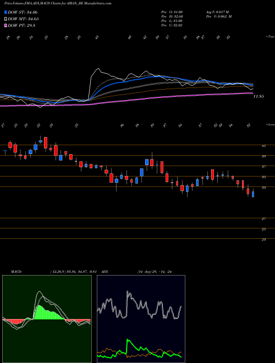Click the 41 price axis label
The image size is (275, 363).
coord(263,146)
